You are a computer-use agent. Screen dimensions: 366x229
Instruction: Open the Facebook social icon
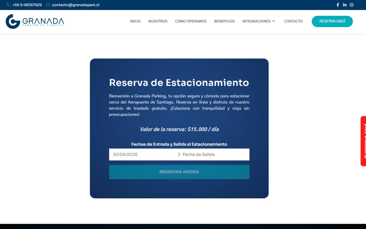[x=338, y=5]
